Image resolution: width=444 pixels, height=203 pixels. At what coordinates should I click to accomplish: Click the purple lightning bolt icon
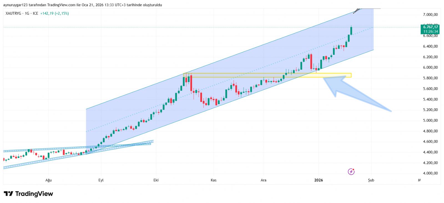click(x=351, y=172)
